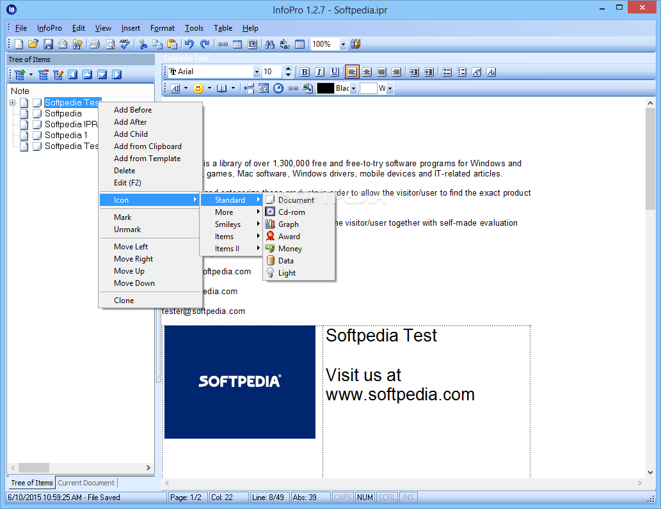The image size is (661, 509).
Task: Insert a smiley from format toolbar
Action: (x=198, y=88)
